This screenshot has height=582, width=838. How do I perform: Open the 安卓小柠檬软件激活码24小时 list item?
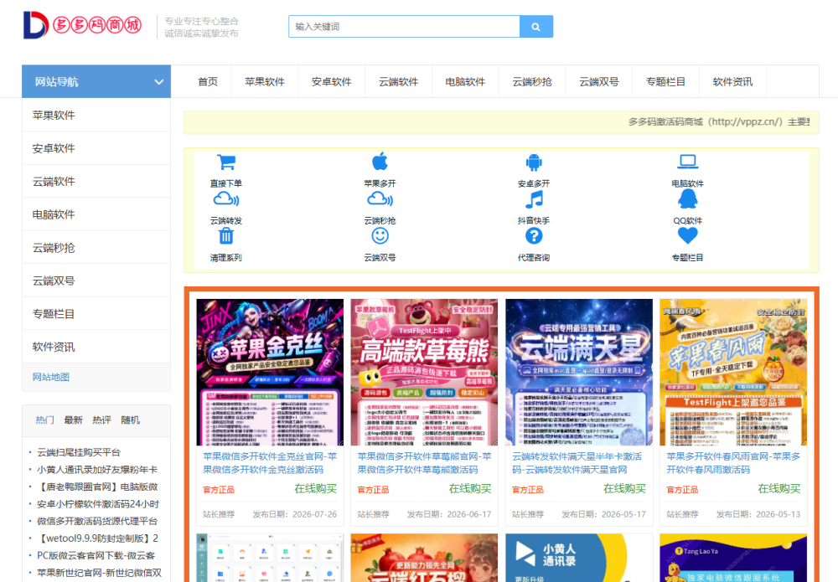pos(98,504)
